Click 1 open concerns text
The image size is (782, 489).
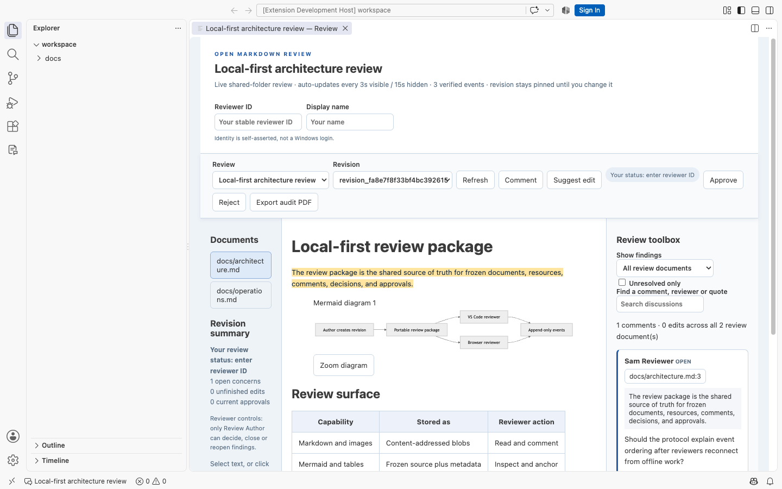point(235,381)
